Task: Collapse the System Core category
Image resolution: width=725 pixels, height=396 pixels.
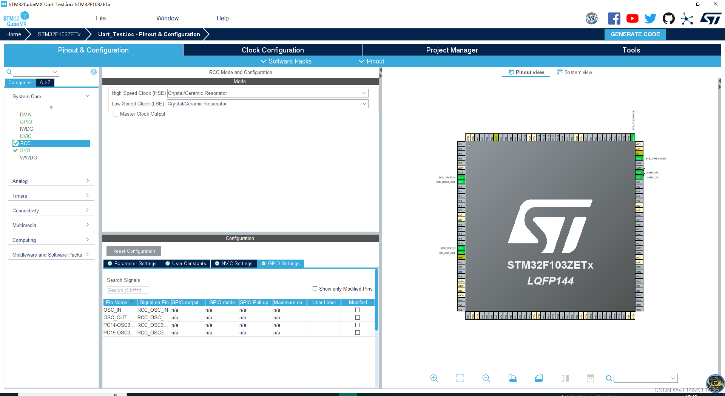Action: tap(51, 96)
